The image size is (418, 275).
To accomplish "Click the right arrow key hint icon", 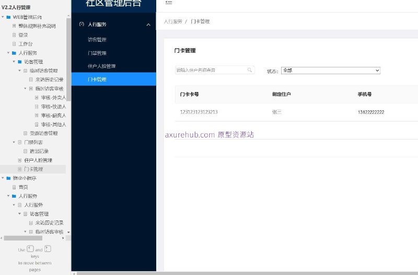I will pos(48,249).
